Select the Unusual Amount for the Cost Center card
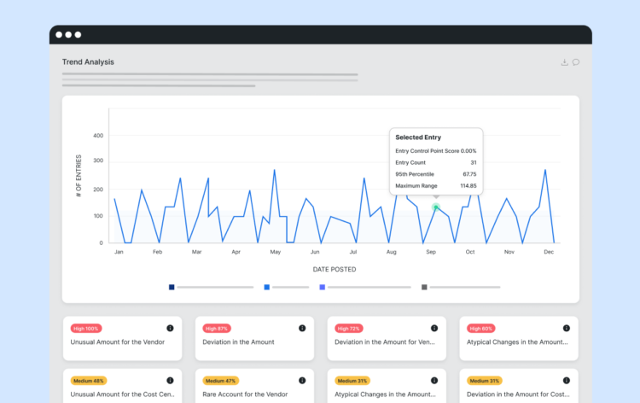 (x=122, y=394)
